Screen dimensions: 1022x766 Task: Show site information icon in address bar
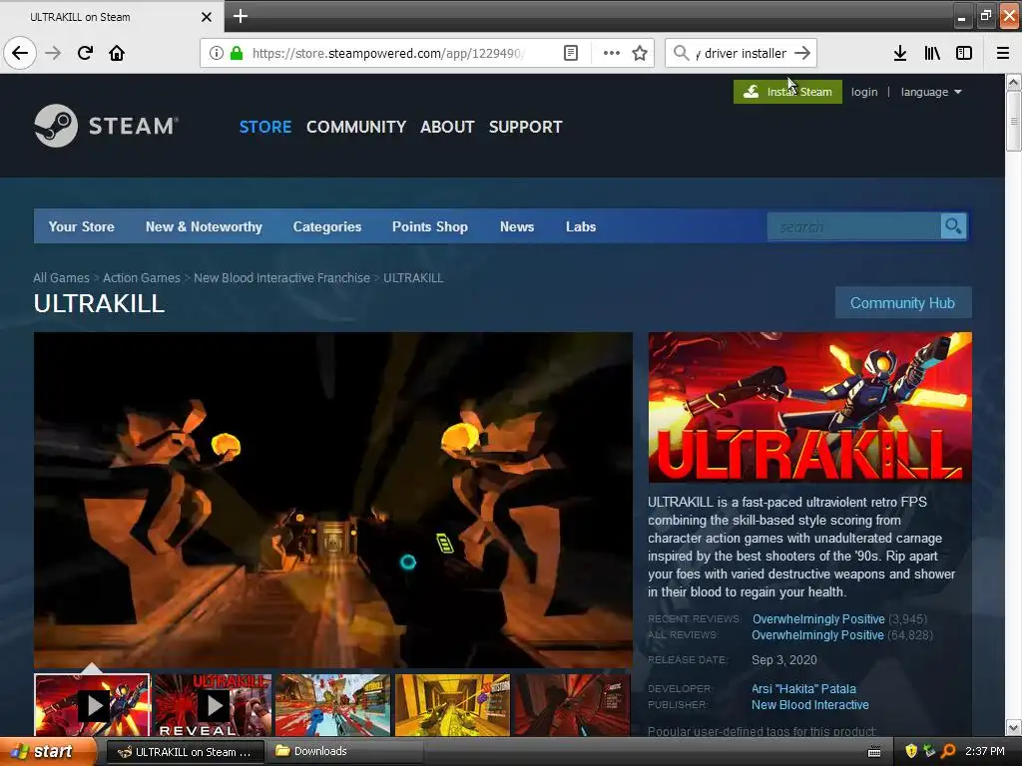217,53
